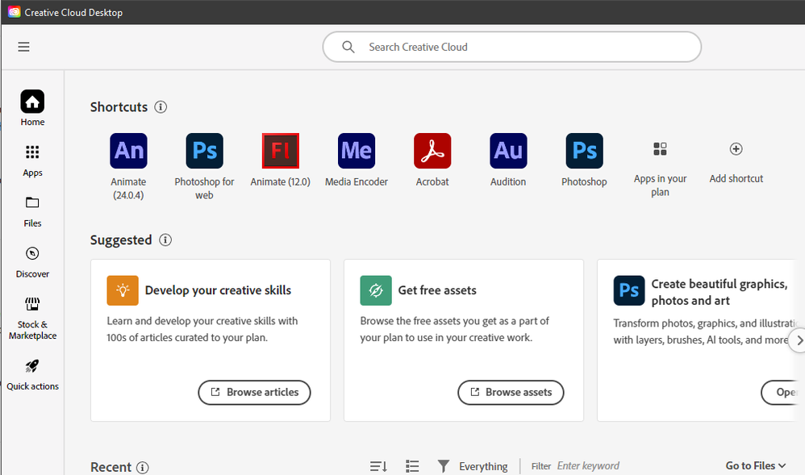Open the Everything filter dropdown
Screen dimensions: 805x475
(x=473, y=466)
